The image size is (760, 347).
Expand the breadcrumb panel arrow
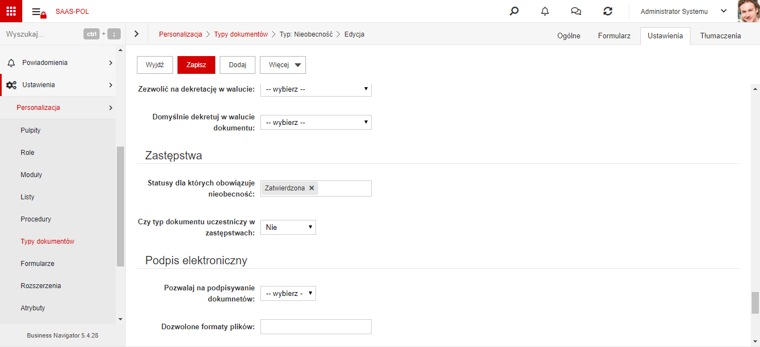coord(137,34)
